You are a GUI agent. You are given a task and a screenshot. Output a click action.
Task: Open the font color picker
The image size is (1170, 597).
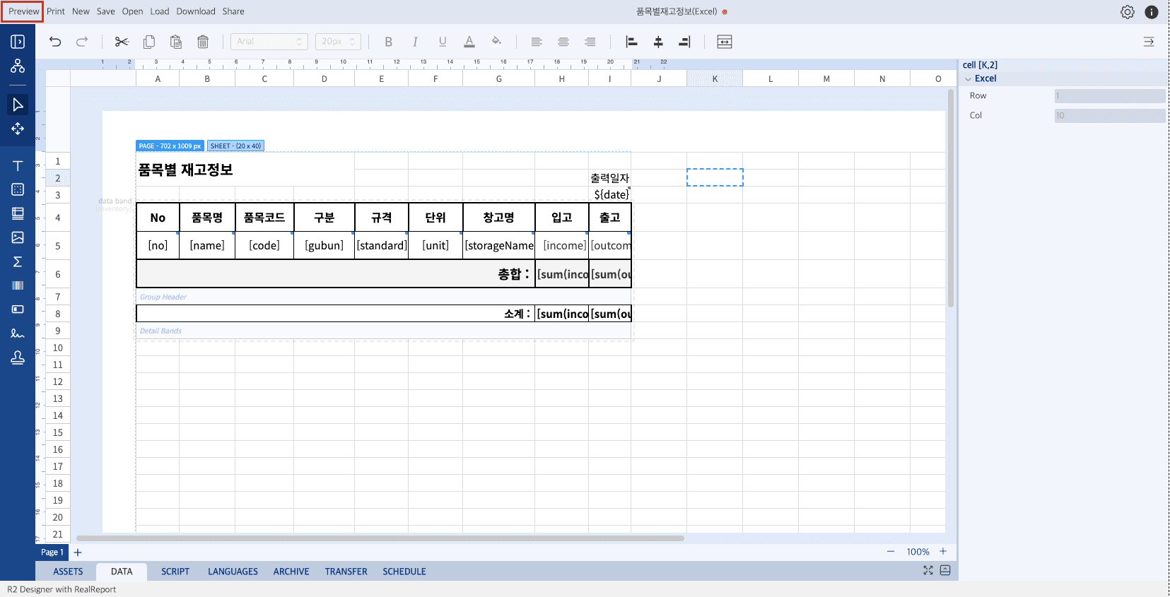[469, 42]
